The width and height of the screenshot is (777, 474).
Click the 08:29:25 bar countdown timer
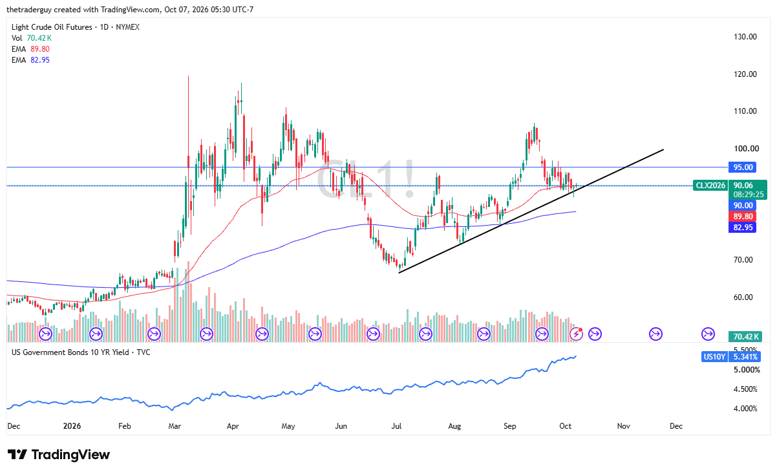749,194
